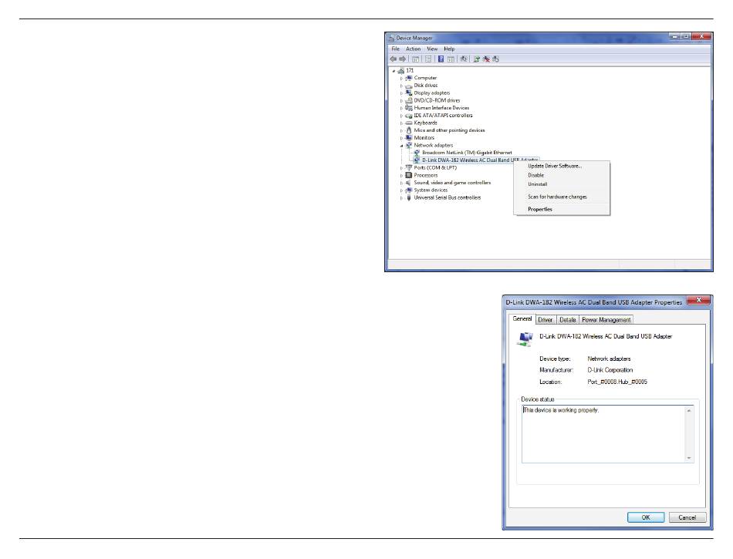733x559 pixels.
Task: Click the Properties sheet toolbar icon
Action: (x=427, y=59)
